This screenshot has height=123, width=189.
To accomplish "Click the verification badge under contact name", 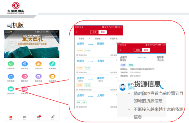I will (131, 89).
